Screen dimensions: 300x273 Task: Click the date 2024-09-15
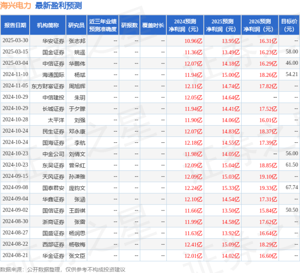point(15,176)
